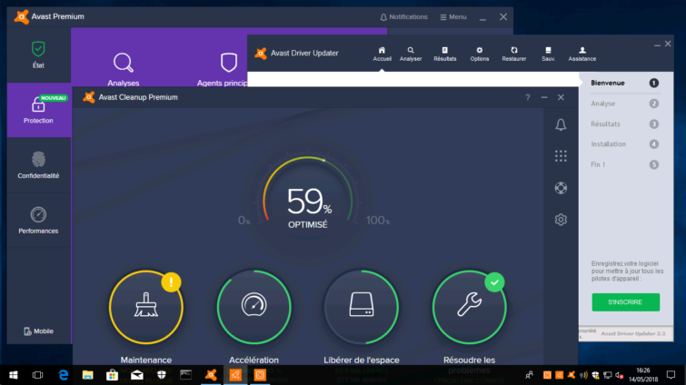
Task: Open rescue lifebuoy icon in Cleanup Premium
Action: click(561, 188)
